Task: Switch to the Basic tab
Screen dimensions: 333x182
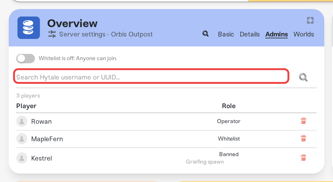Action: click(226, 34)
